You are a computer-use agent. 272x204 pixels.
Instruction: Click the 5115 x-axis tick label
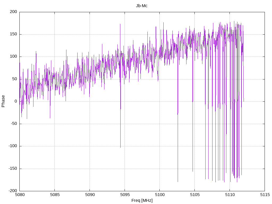point(265,195)
